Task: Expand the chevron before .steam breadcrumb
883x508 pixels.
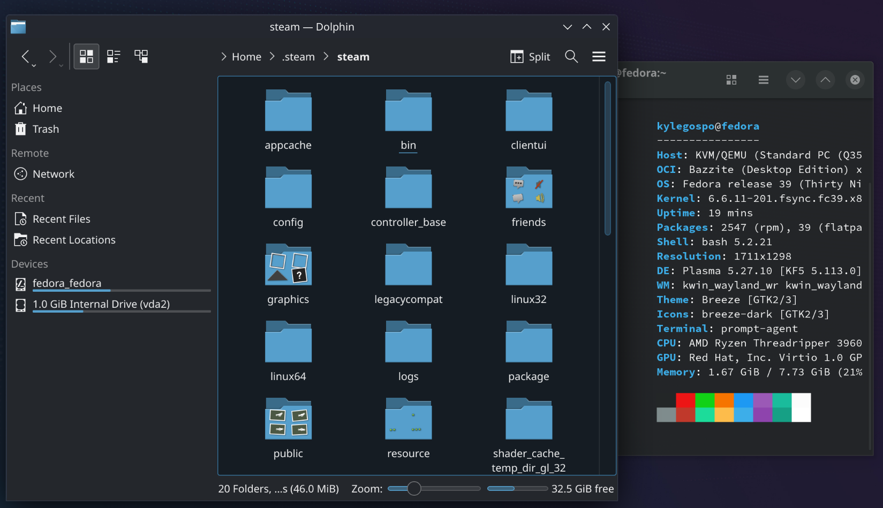Action: tap(272, 57)
